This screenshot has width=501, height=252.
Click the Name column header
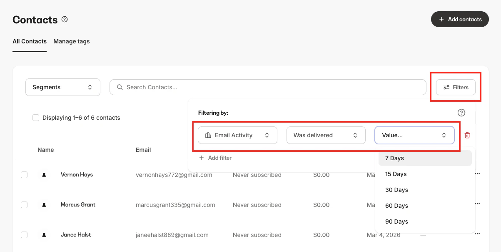pos(45,150)
